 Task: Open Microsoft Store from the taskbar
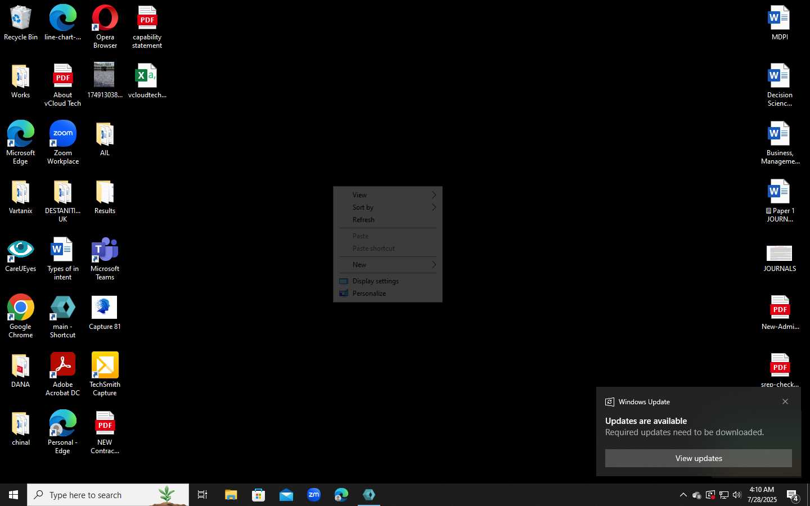pos(258,495)
